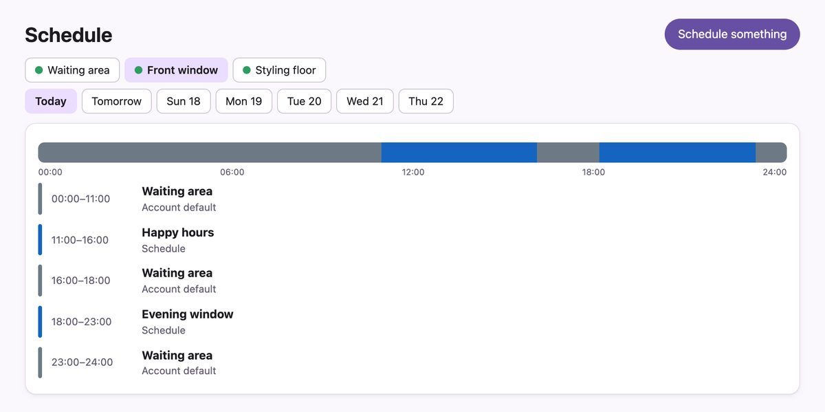Click the green status dot on Front window chip
This screenshot has width=825, height=412.
138,70
